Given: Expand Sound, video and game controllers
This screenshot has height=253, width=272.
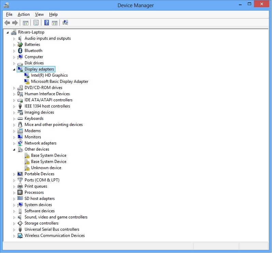Looking at the screenshot, I should click(x=14, y=217).
